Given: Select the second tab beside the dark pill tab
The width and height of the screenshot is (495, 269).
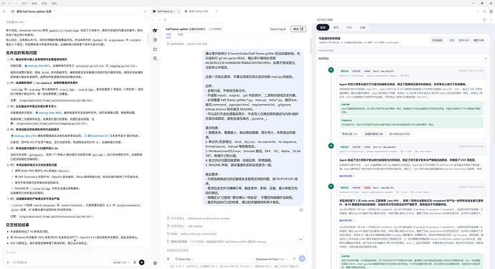Looking at the screenshot, I should [336, 27].
